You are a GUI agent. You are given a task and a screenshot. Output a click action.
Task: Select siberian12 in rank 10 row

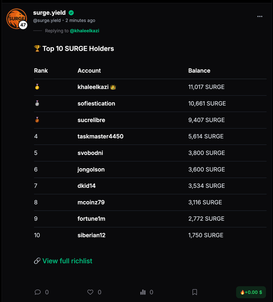(x=91, y=235)
